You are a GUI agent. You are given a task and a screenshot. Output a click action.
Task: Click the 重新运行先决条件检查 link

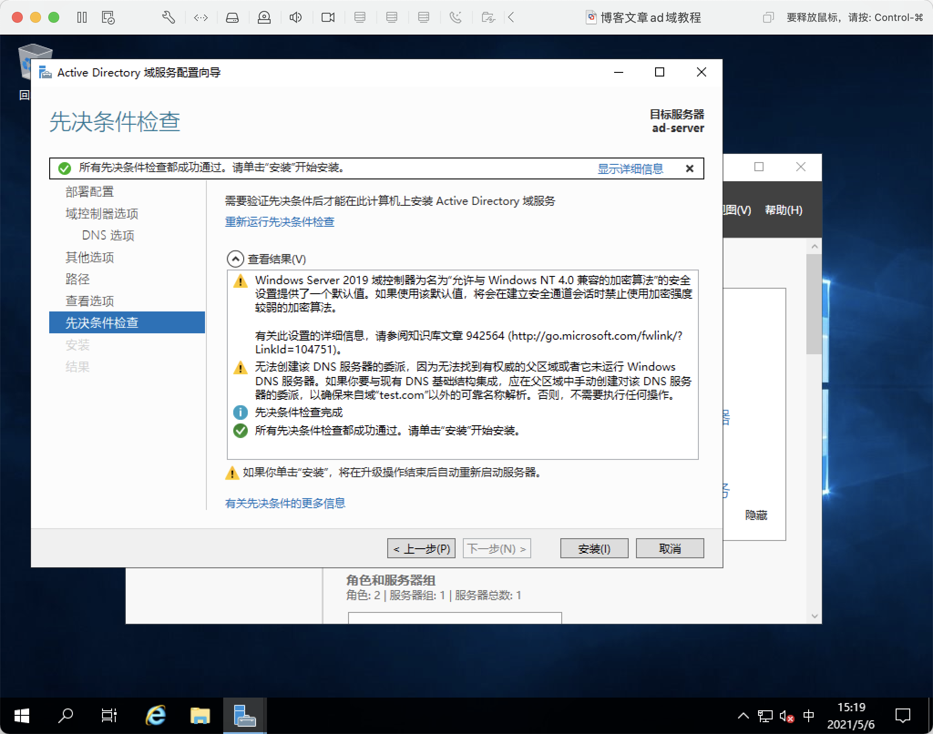(280, 222)
